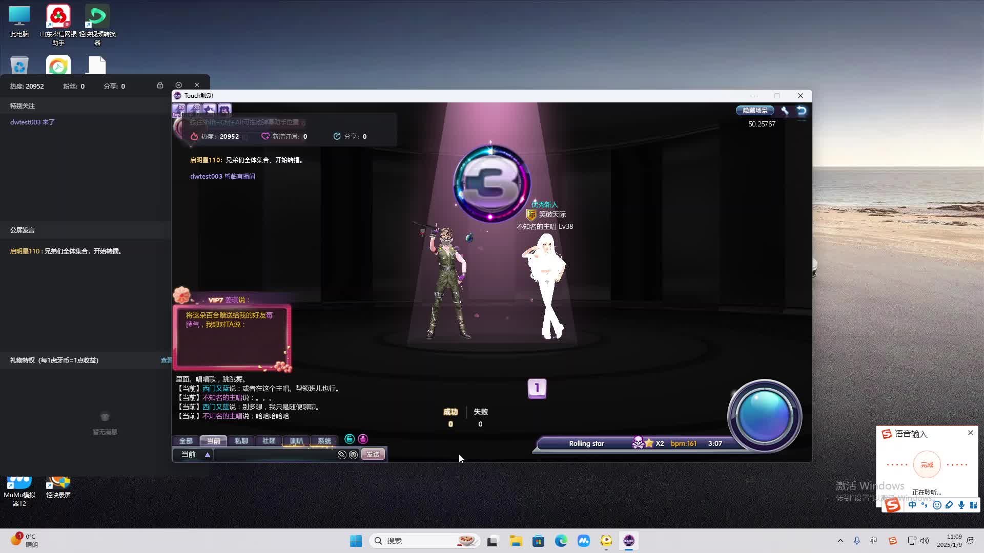Click the wrench settings icon in game
The width and height of the screenshot is (984, 553).
point(785,111)
